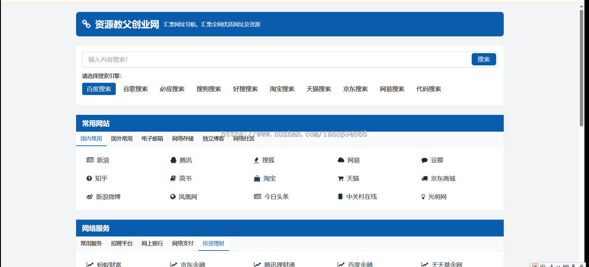Click the book icon beside 简书
This screenshot has height=267, width=589.
[x=173, y=179]
